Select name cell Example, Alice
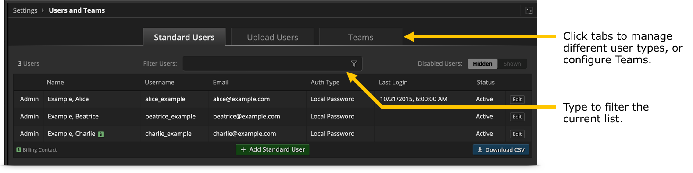 68,99
